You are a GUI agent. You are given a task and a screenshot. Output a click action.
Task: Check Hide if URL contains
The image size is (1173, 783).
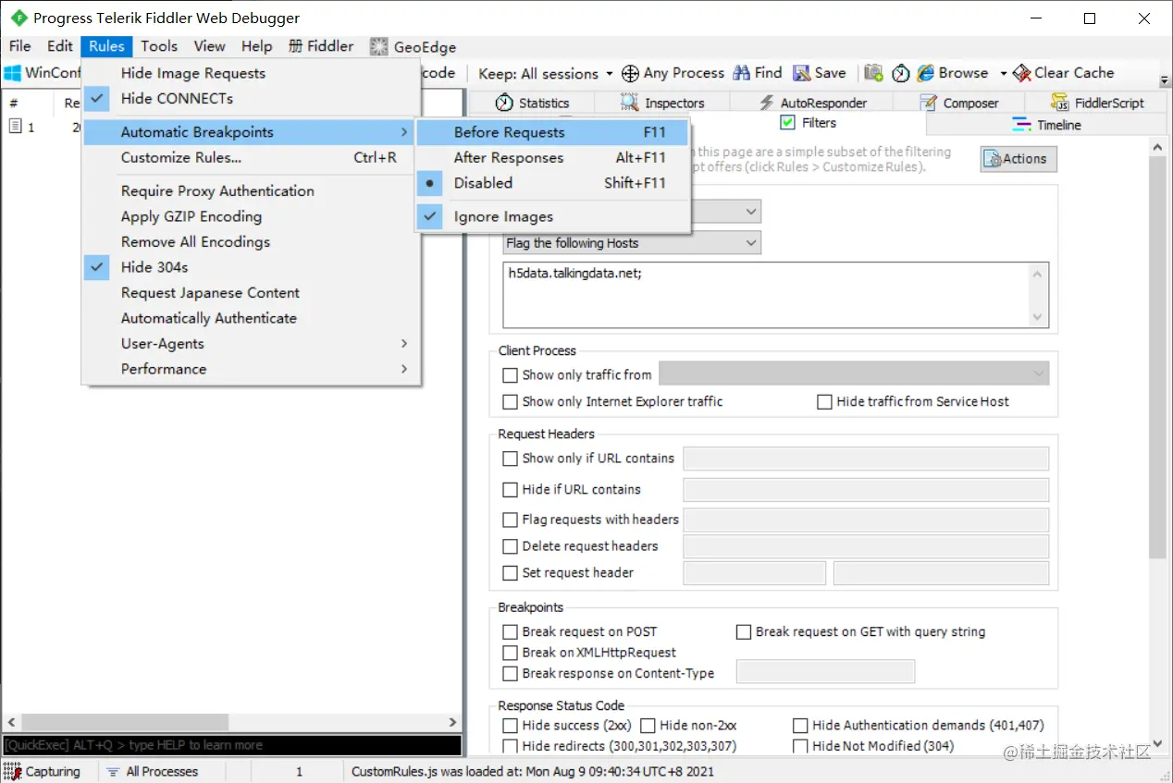point(510,490)
